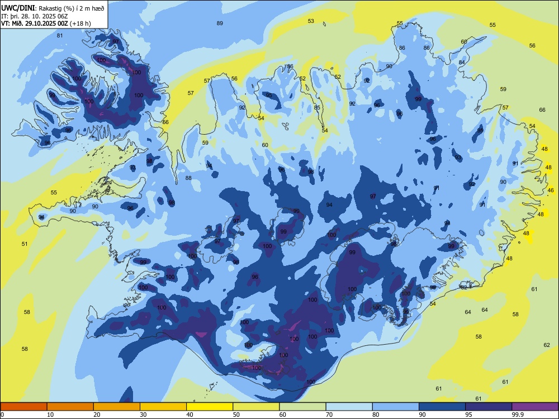Click the humidity value '46' on the map
The width and height of the screenshot is (559, 419).
[x=551, y=191]
